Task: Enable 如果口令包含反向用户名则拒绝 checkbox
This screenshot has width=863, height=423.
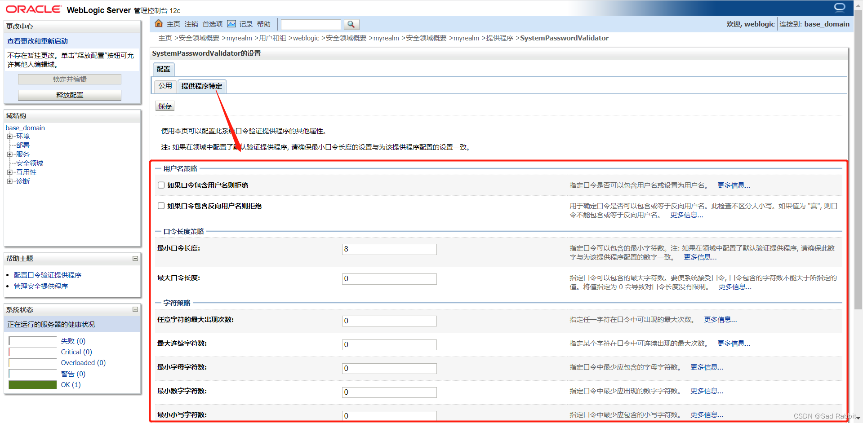Action: 161,206
